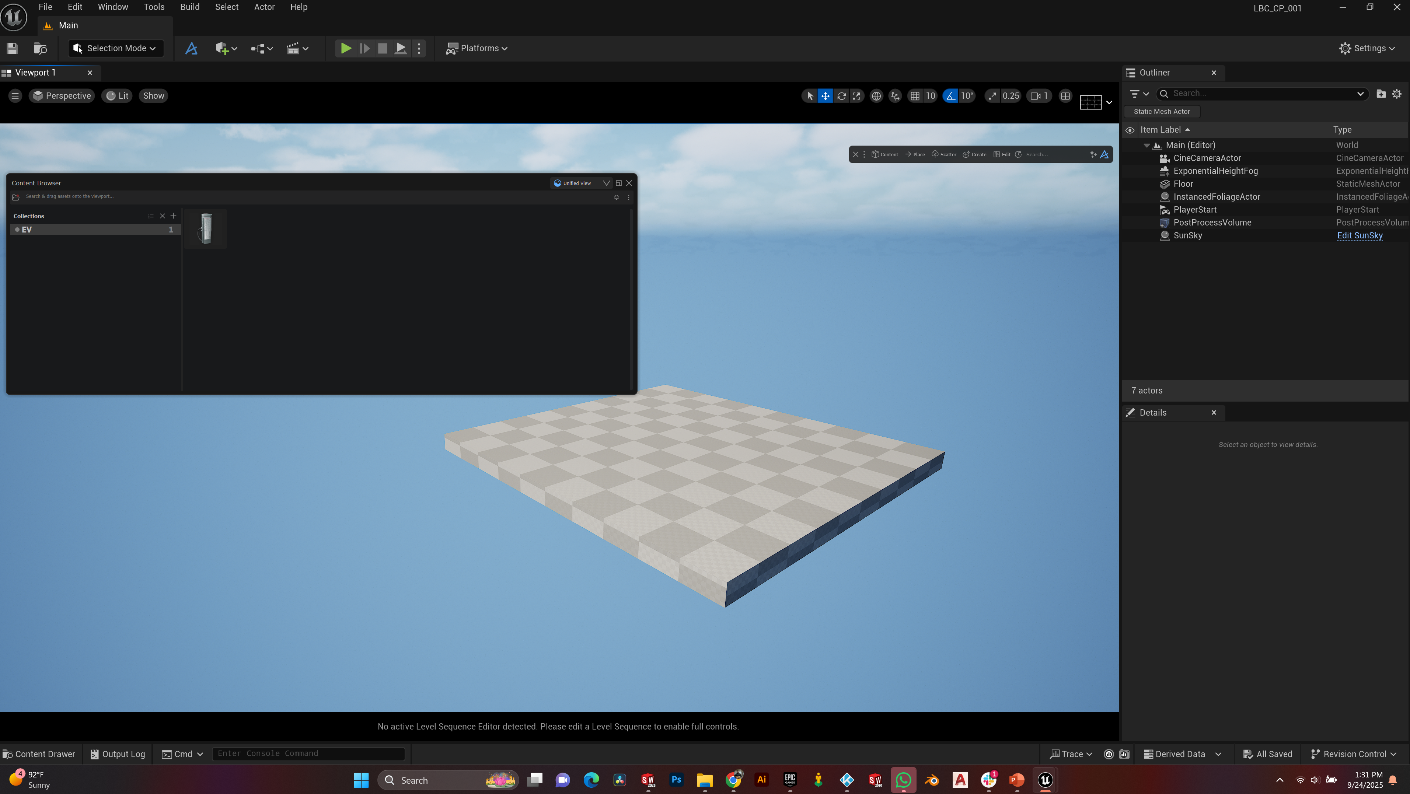Click the save current level icon
Viewport: 1410px width, 794px height.
pyautogui.click(x=12, y=48)
